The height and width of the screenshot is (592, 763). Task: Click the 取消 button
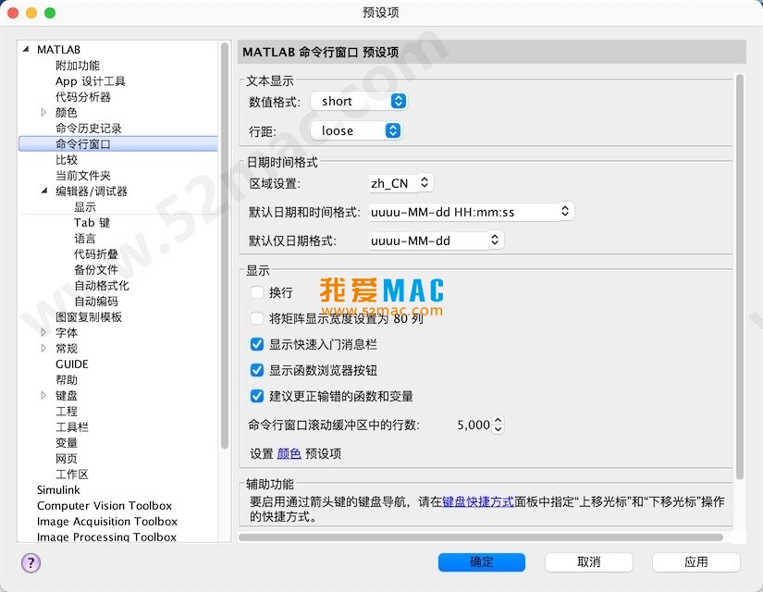(x=589, y=562)
